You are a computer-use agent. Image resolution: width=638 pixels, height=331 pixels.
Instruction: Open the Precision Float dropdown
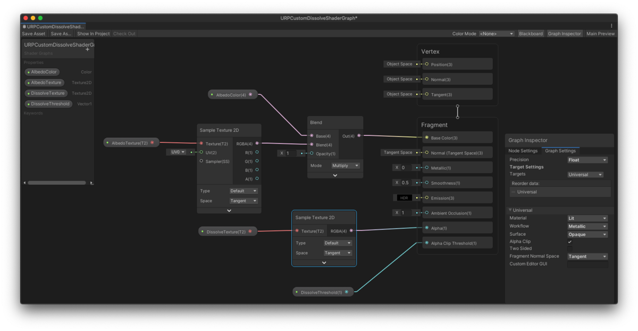click(587, 160)
